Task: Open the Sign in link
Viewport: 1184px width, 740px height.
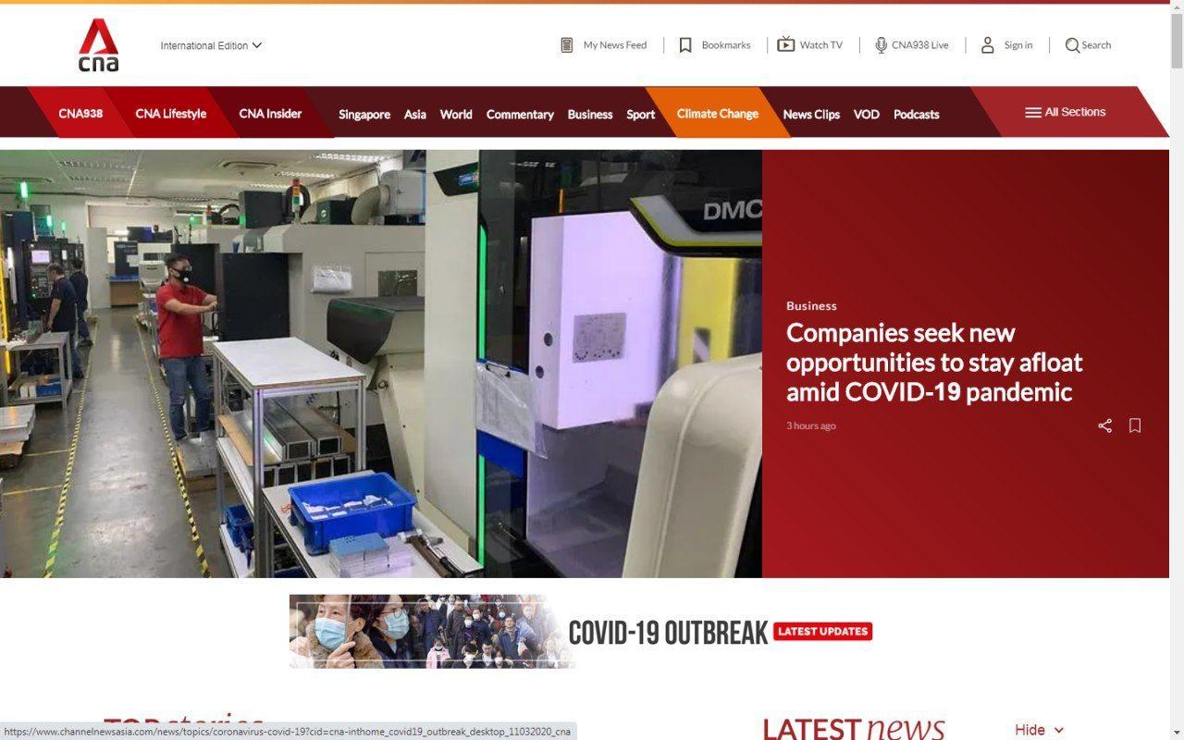Action: tap(1018, 44)
